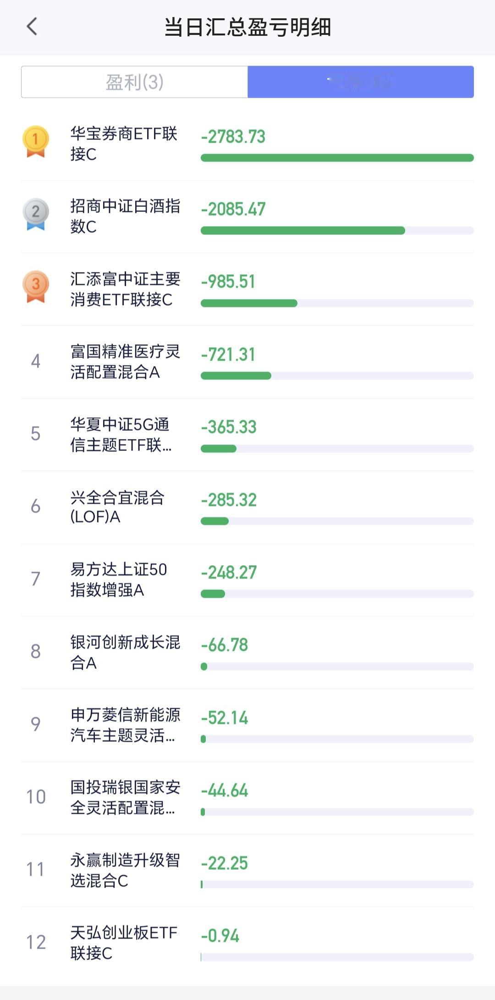The height and width of the screenshot is (1000, 495).
Task: Click the bronze rank 3 medal
Action: coord(36,287)
